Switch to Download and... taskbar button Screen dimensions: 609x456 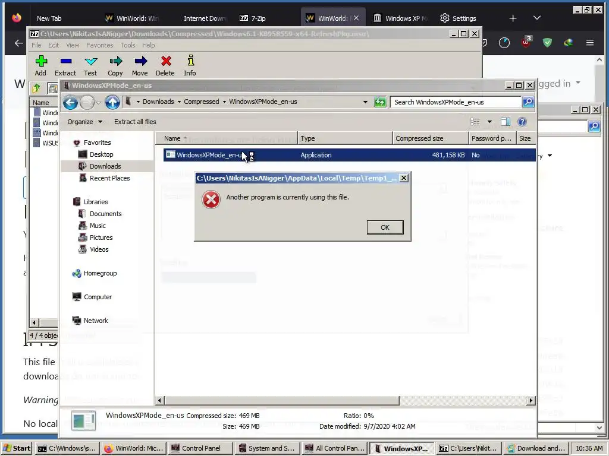point(536,448)
